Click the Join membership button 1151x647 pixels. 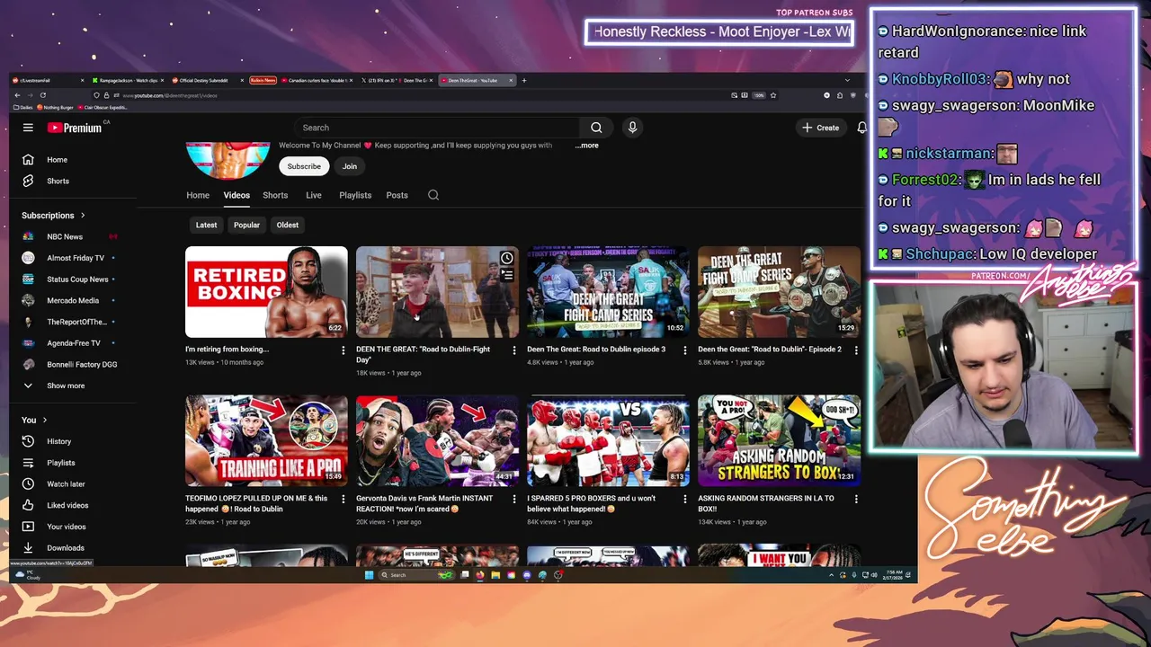350,166
